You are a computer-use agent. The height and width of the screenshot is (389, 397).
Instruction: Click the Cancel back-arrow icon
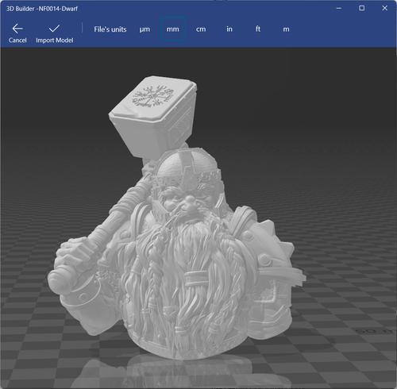(x=17, y=29)
